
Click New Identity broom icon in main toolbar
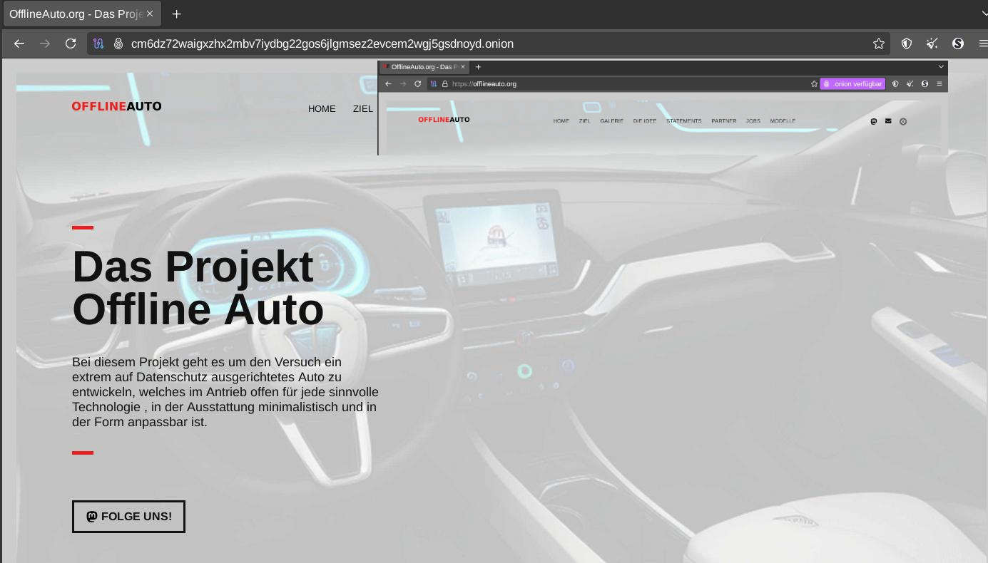[932, 43]
